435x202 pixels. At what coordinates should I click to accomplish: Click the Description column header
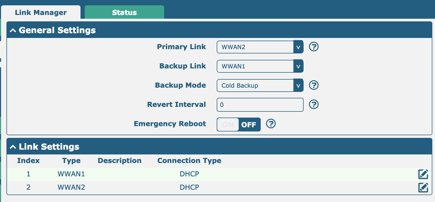pyautogui.click(x=119, y=161)
